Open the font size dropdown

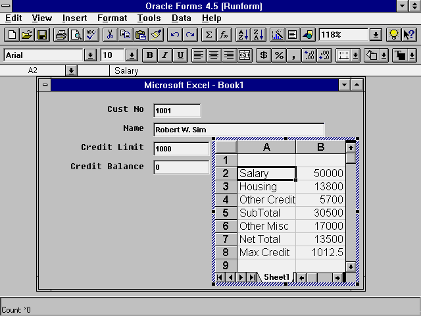[132, 55]
